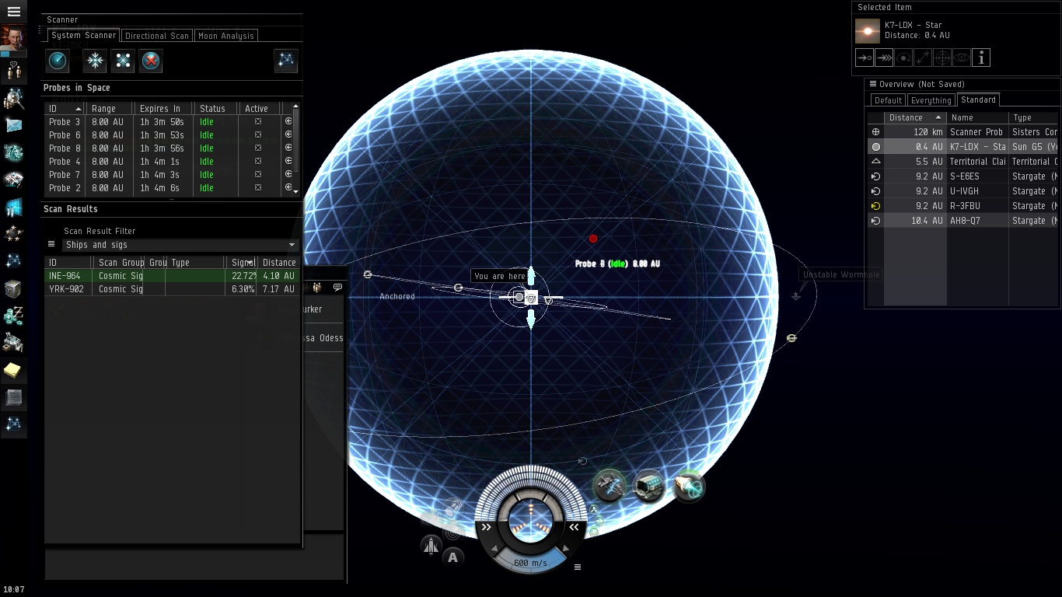Click the recover icon for Probe 2
Screen dimensions: 1062x597
coord(288,188)
